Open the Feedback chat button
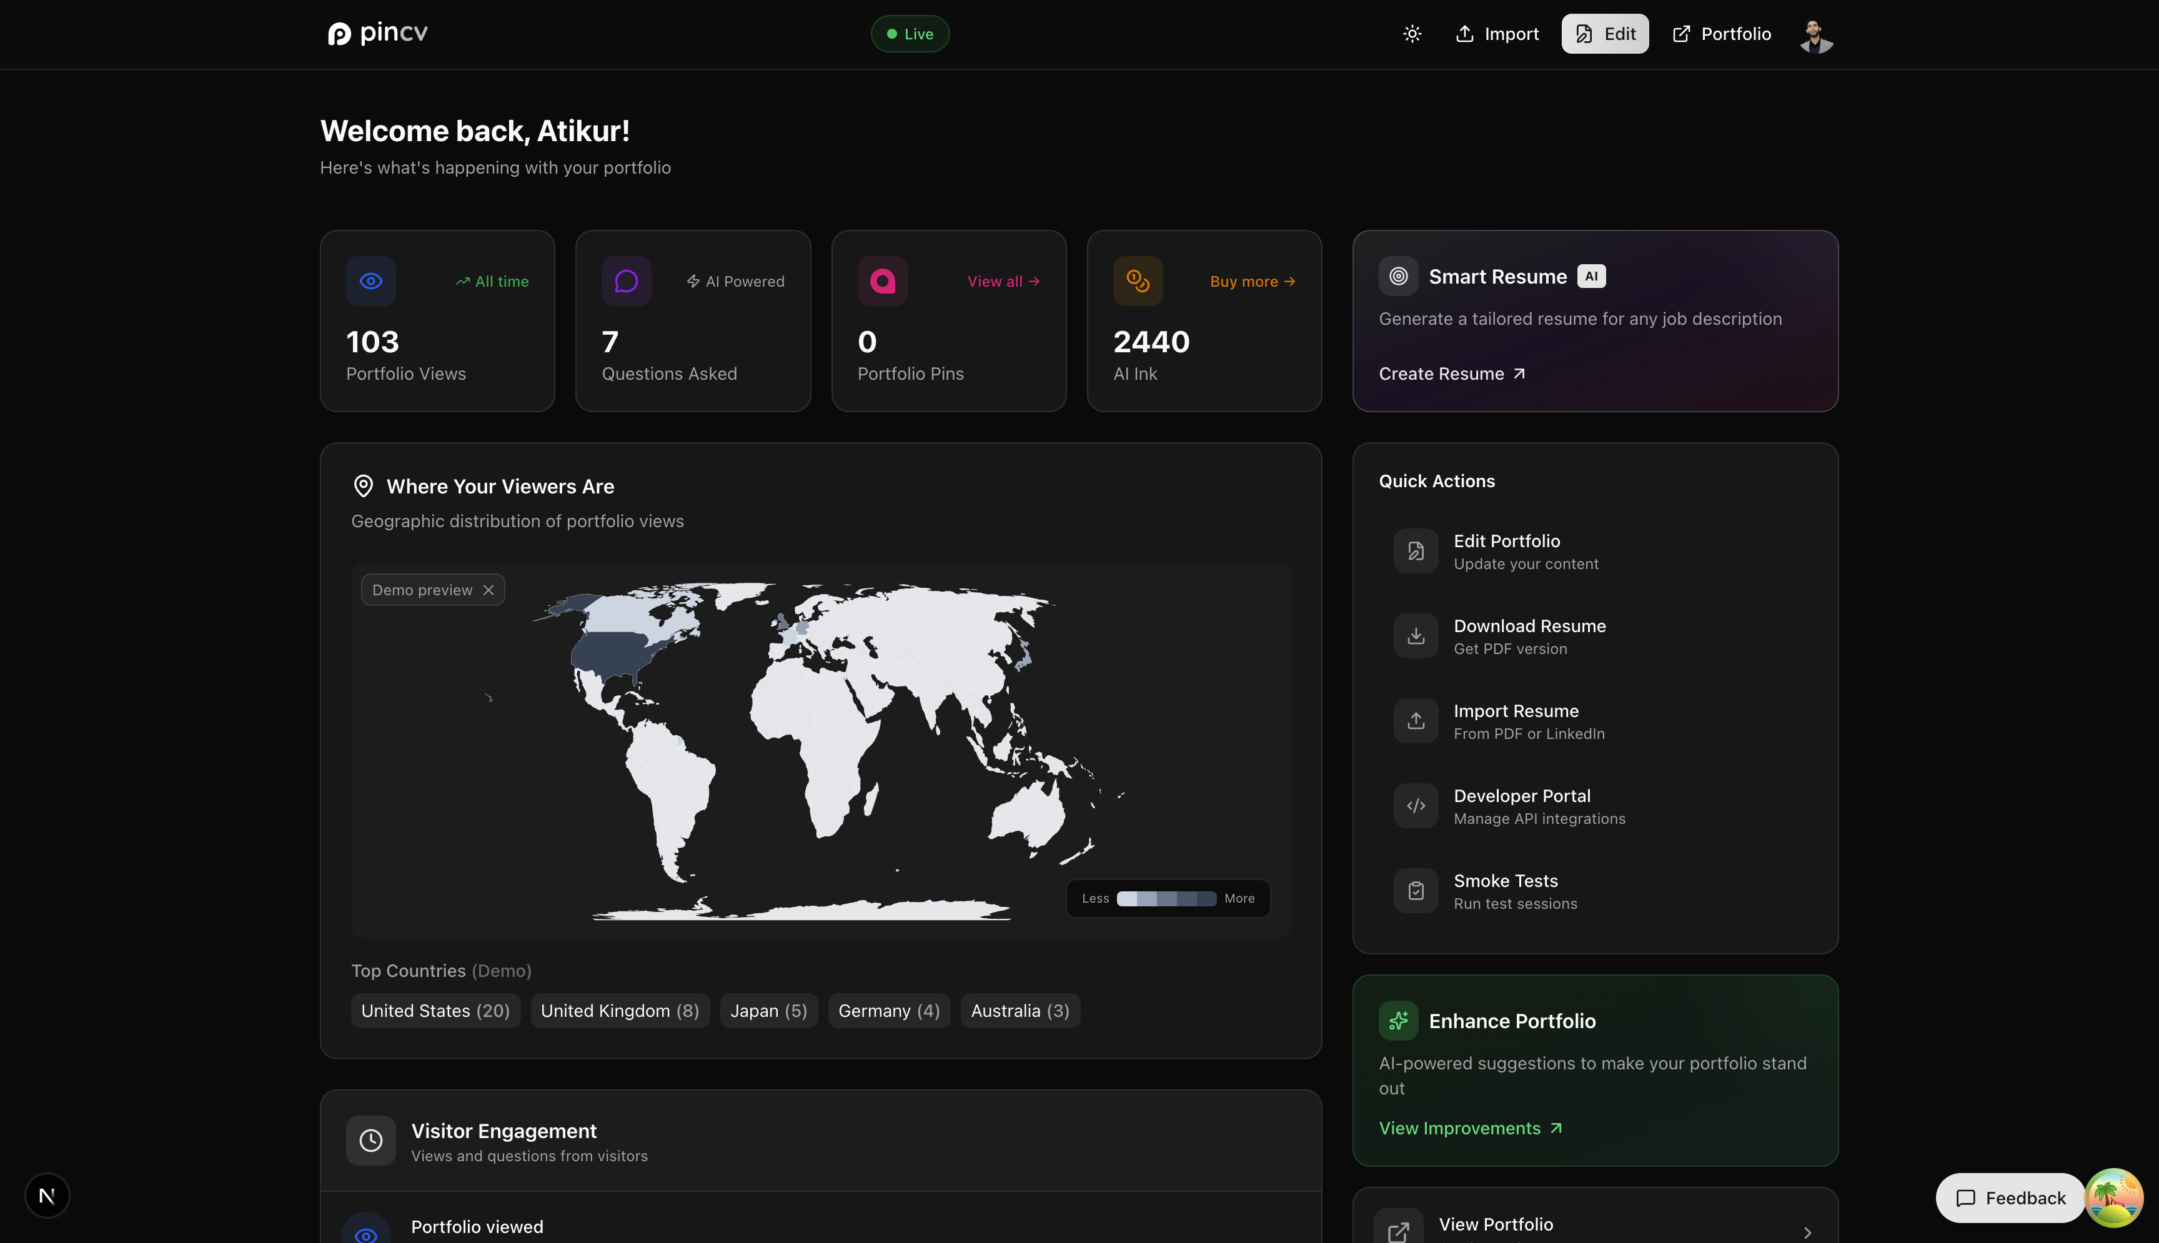Screen dimensions: 2159x1243 pos(2010,1198)
